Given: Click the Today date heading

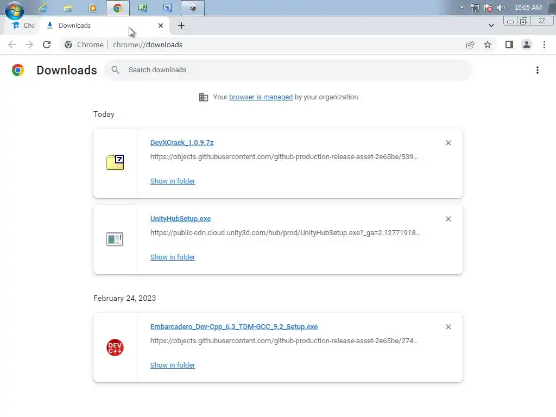Looking at the screenshot, I should click(x=104, y=114).
